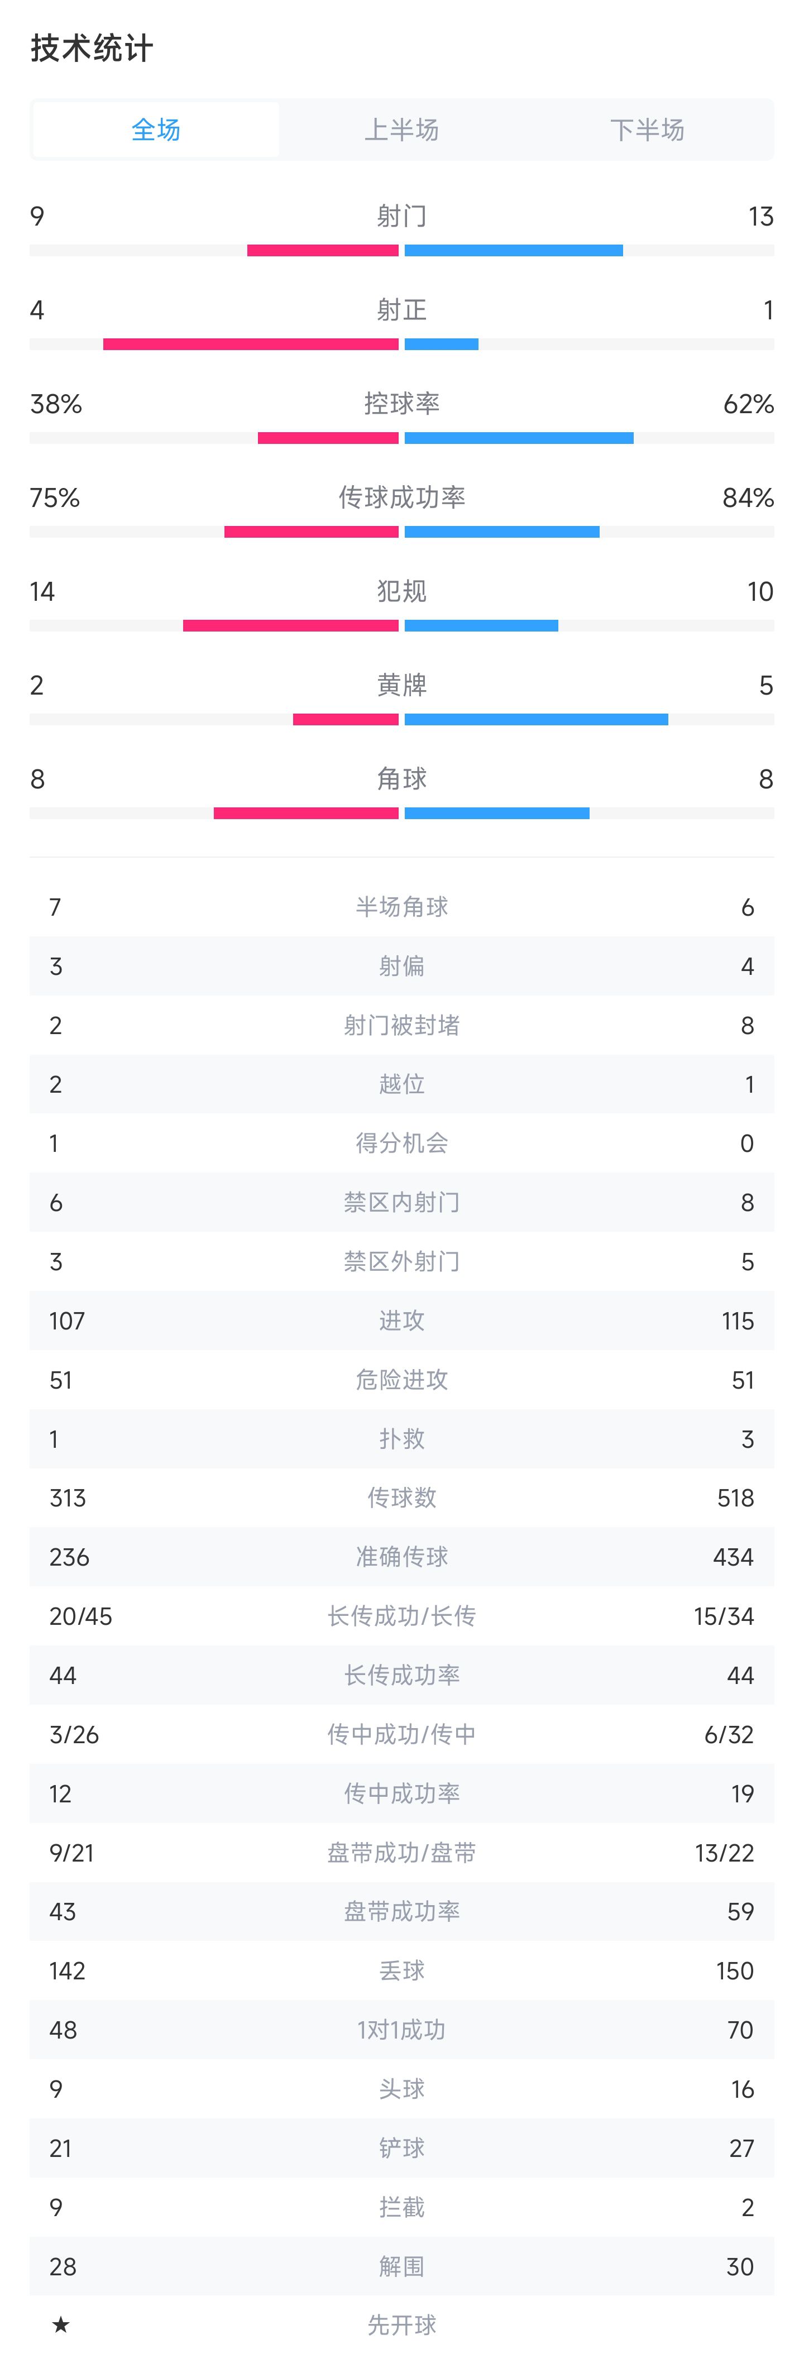Click the 先开球 row label
This screenshot has width=804, height=2368.
pyautogui.click(x=401, y=2325)
